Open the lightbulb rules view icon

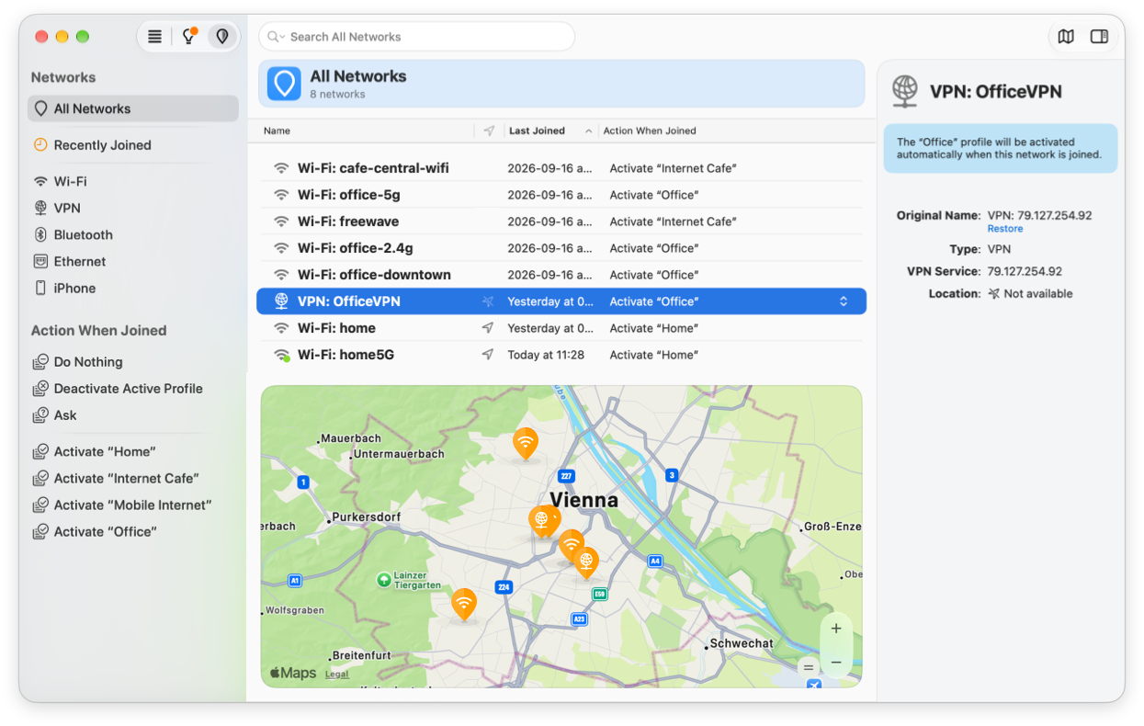pyautogui.click(x=189, y=37)
